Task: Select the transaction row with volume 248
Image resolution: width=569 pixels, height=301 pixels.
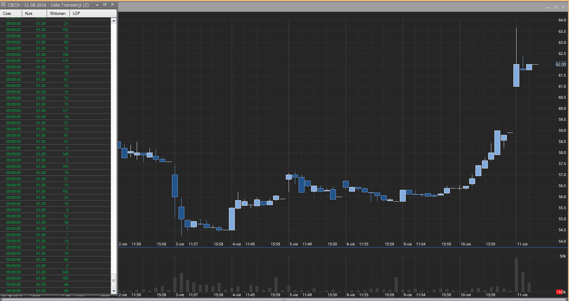Action: 55,272
